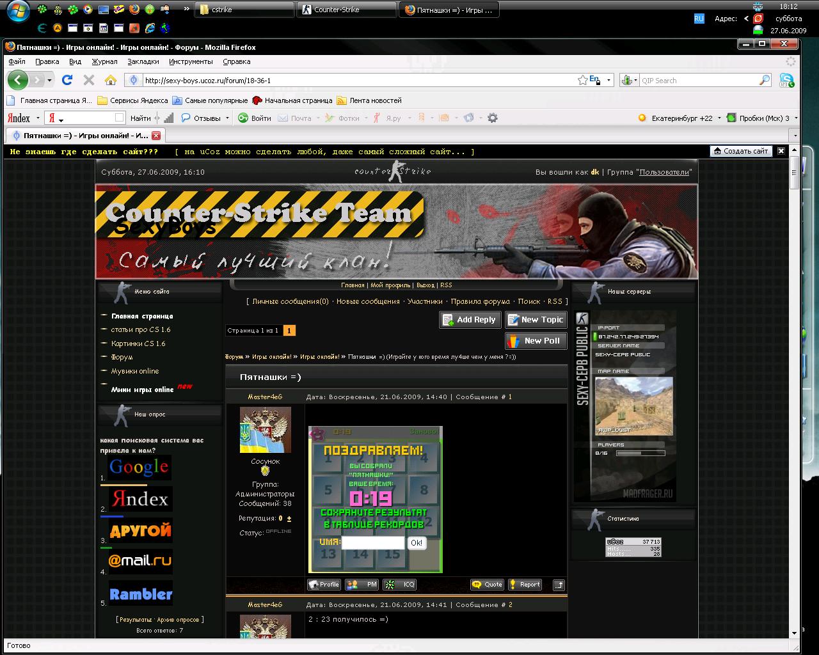Open the Журнал menu

click(x=104, y=61)
